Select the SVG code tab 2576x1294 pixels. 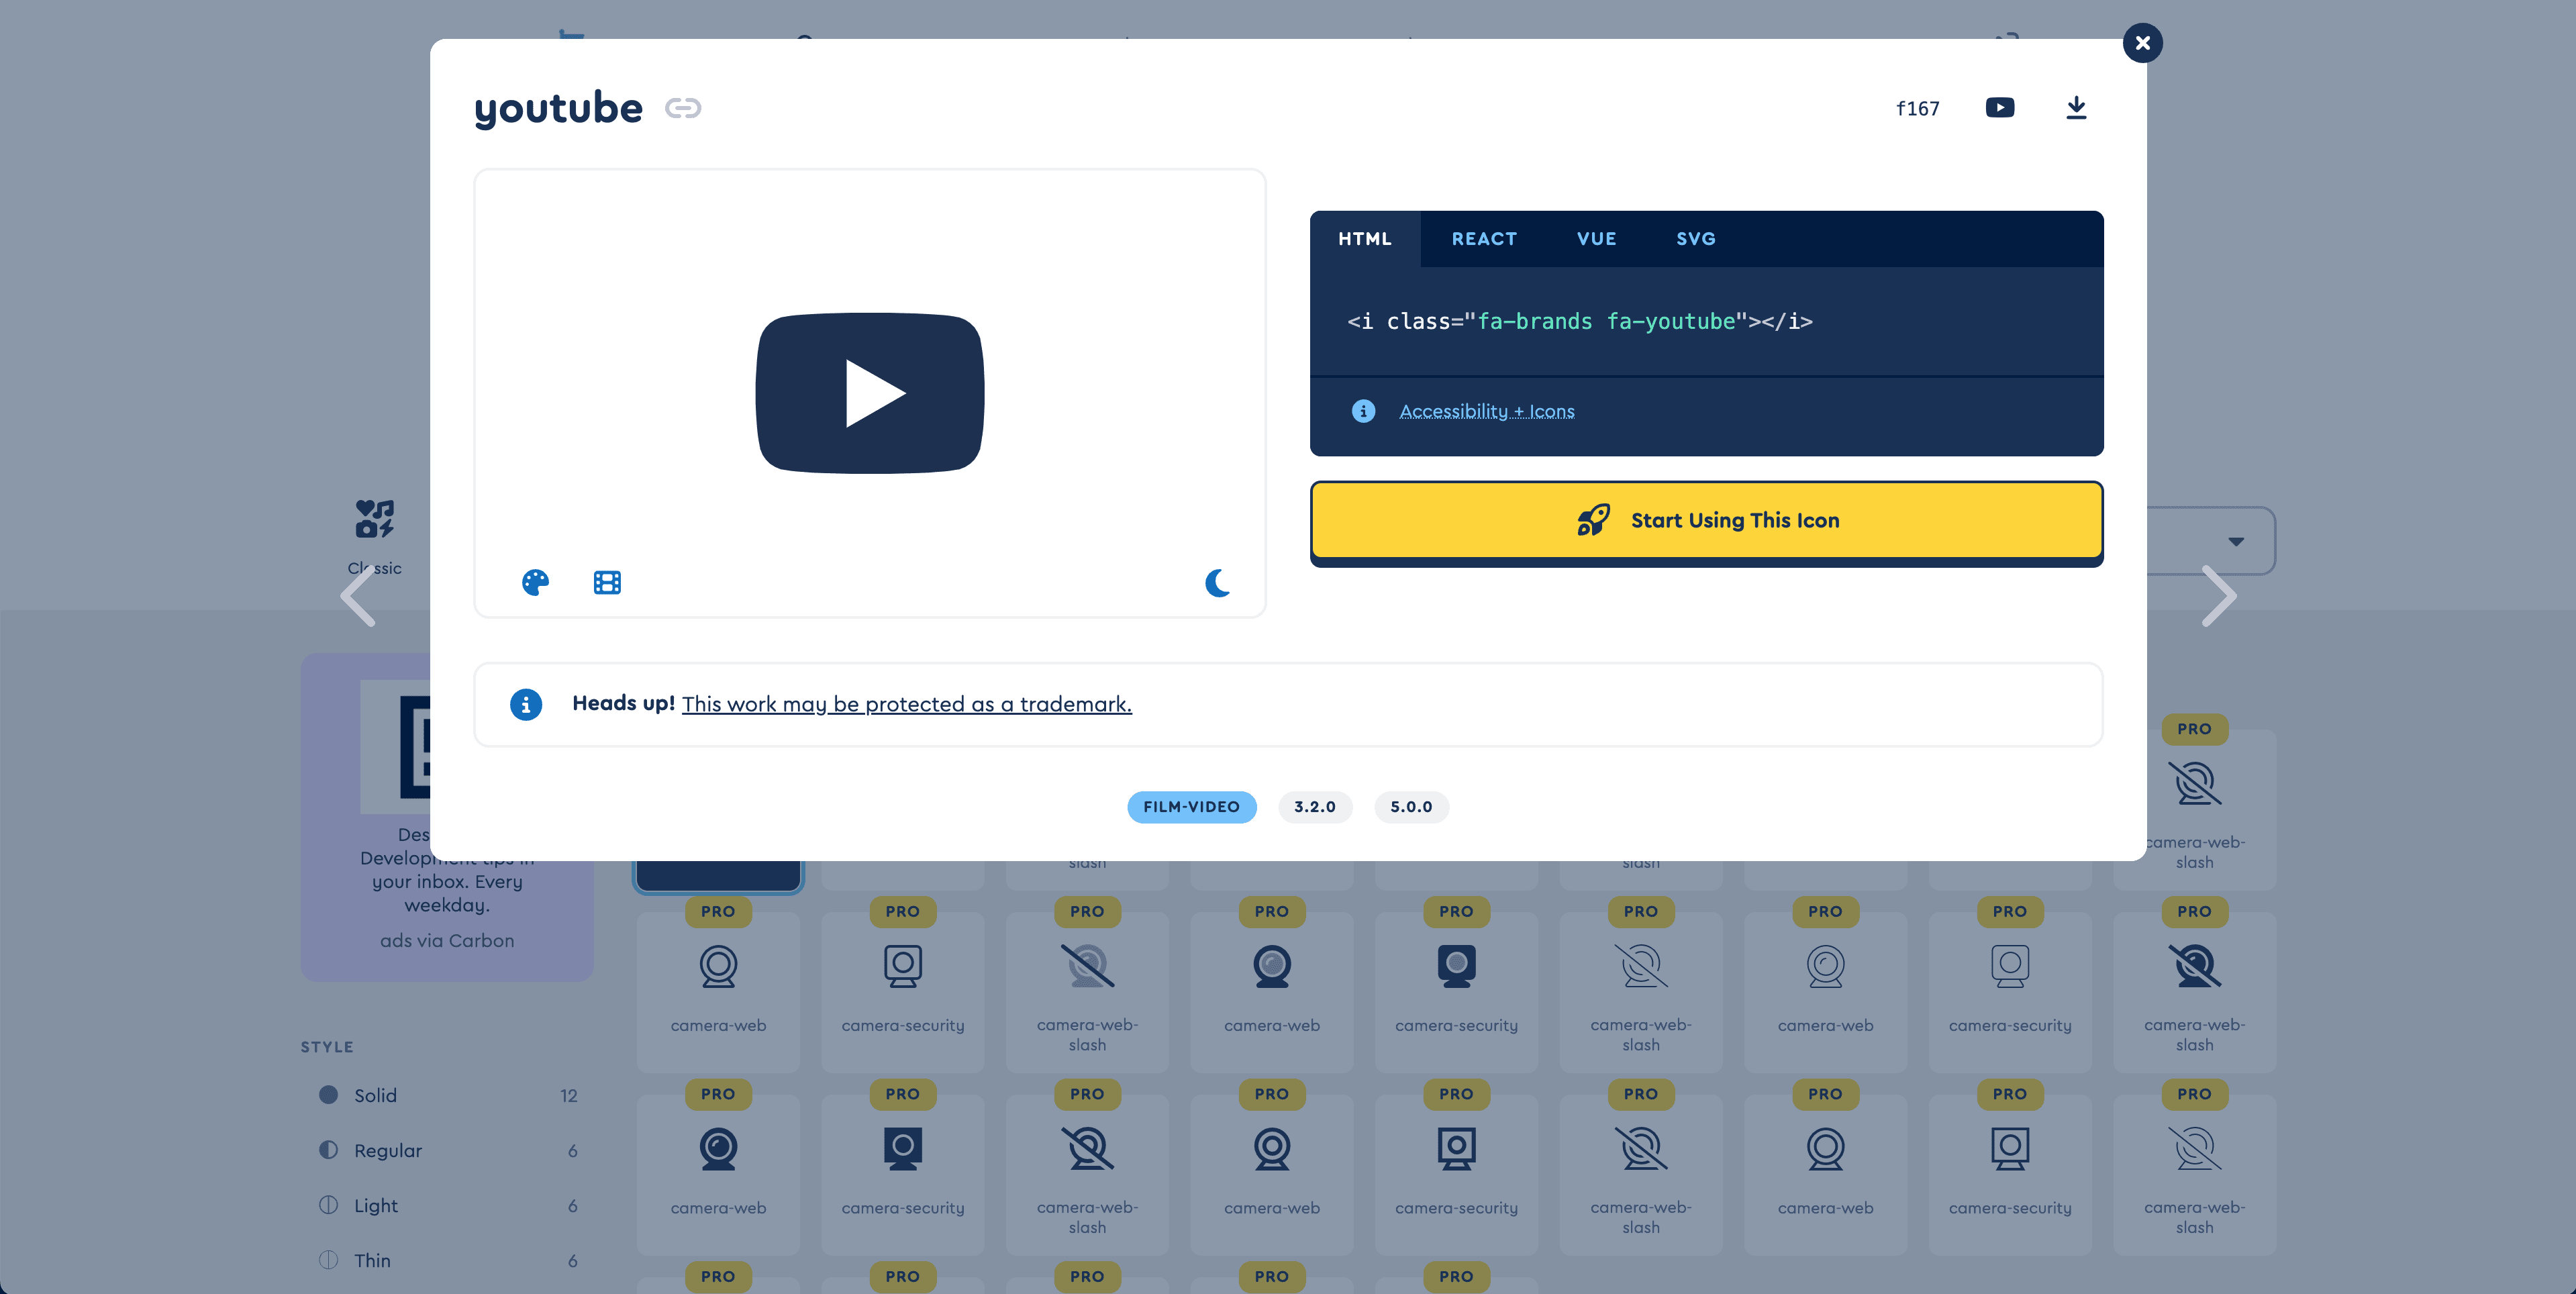tap(1697, 238)
